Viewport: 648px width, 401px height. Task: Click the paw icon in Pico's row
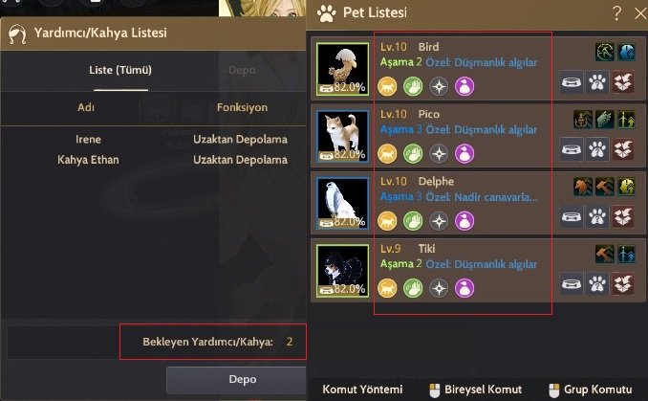click(x=597, y=149)
